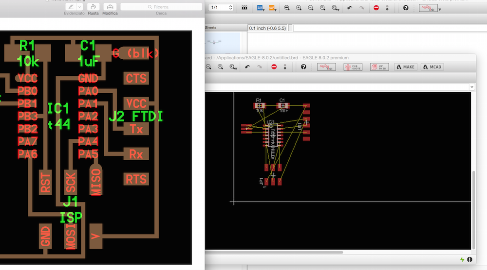
Task: Click the Modifica markup toolbox button
Action: [x=110, y=7]
